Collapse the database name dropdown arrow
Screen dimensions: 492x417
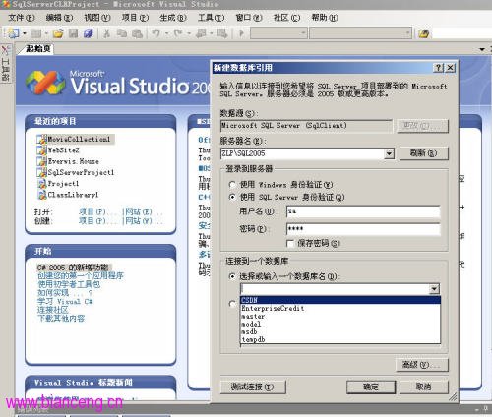pos(434,289)
